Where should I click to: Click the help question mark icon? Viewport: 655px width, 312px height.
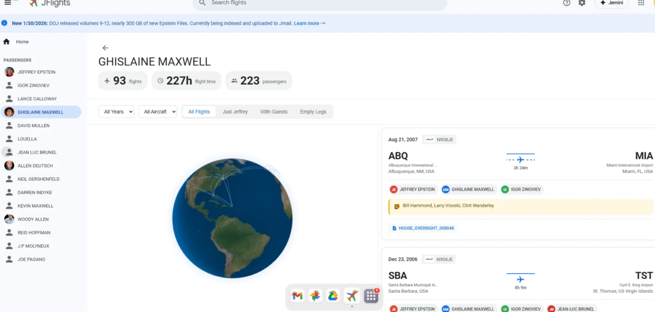[566, 3]
